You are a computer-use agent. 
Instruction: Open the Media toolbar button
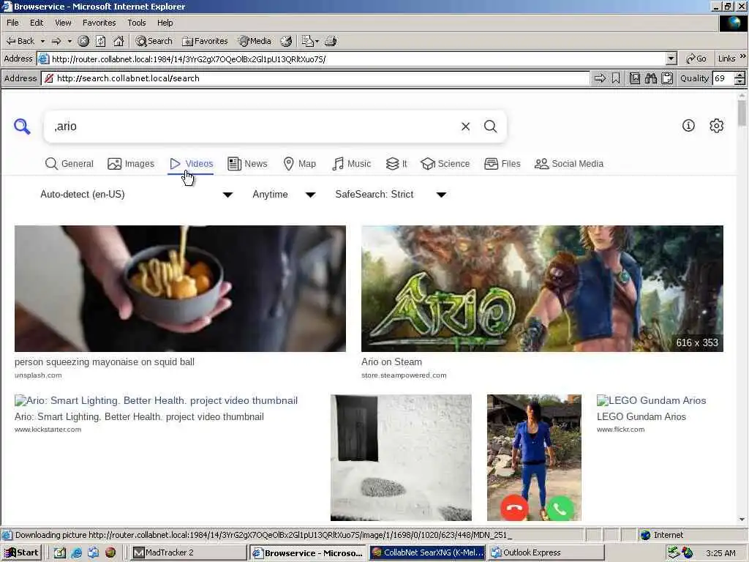(x=255, y=41)
